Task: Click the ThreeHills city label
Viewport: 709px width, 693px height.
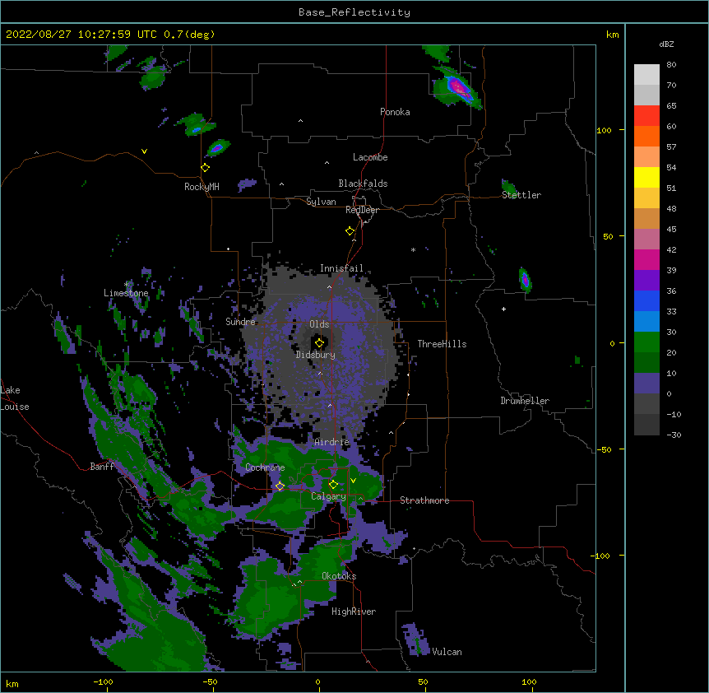Action: (x=442, y=344)
